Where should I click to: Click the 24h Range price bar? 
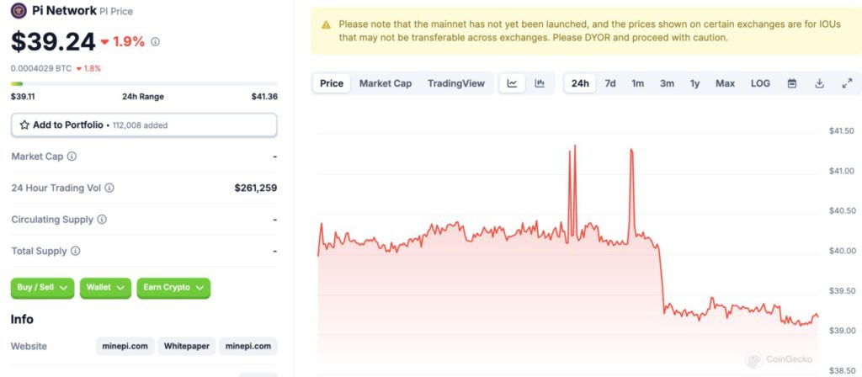[144, 84]
